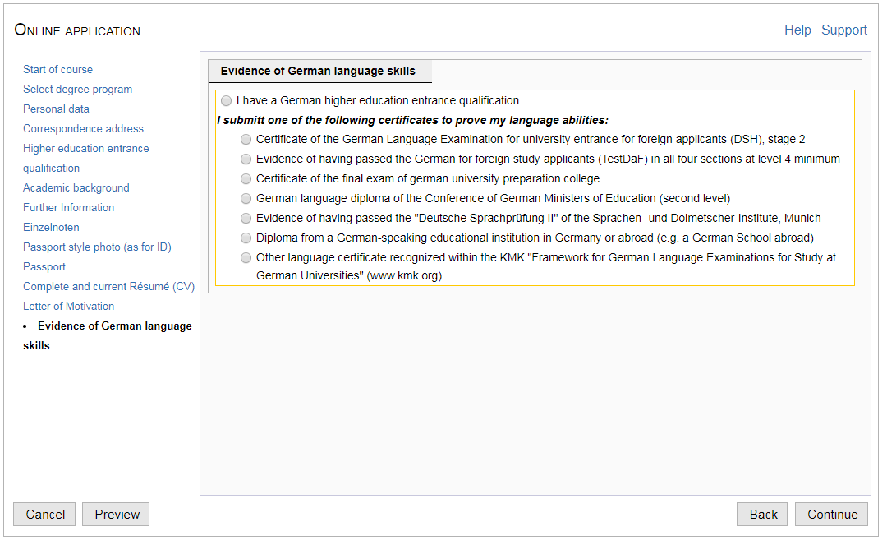Preview the application

click(116, 515)
